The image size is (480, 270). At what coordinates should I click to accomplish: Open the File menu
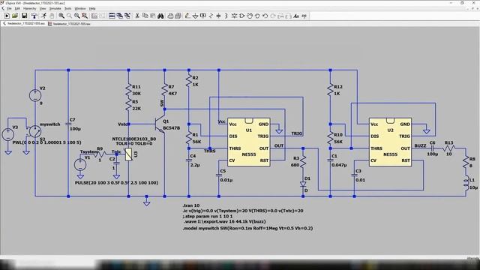coord(9,8)
